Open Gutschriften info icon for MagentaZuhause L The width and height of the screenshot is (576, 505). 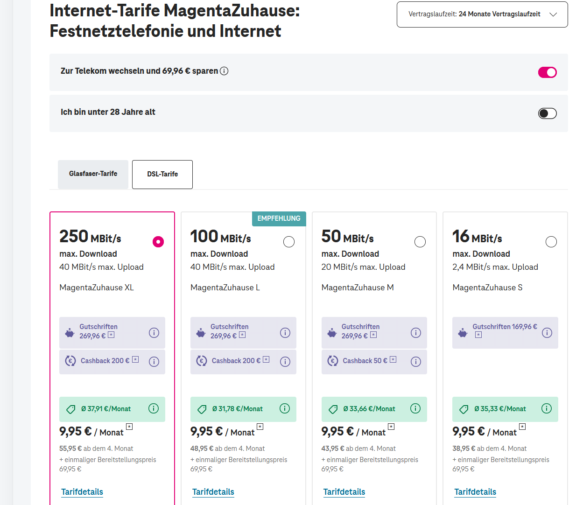pyautogui.click(x=285, y=333)
